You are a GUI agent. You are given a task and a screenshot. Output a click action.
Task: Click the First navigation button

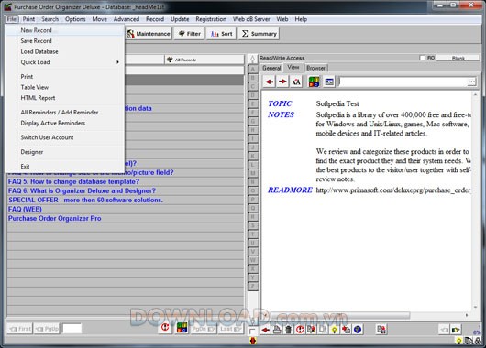point(19,329)
